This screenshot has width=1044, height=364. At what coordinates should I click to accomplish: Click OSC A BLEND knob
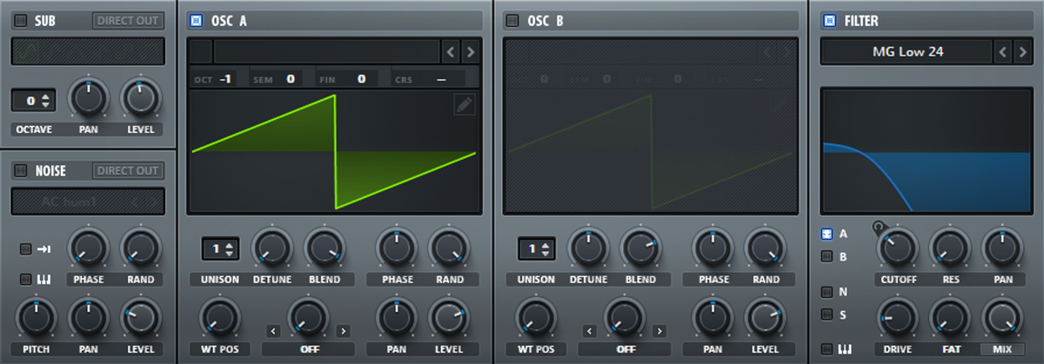click(324, 248)
